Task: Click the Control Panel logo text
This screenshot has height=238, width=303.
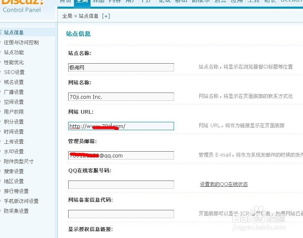Action: pyautogui.click(x=22, y=10)
